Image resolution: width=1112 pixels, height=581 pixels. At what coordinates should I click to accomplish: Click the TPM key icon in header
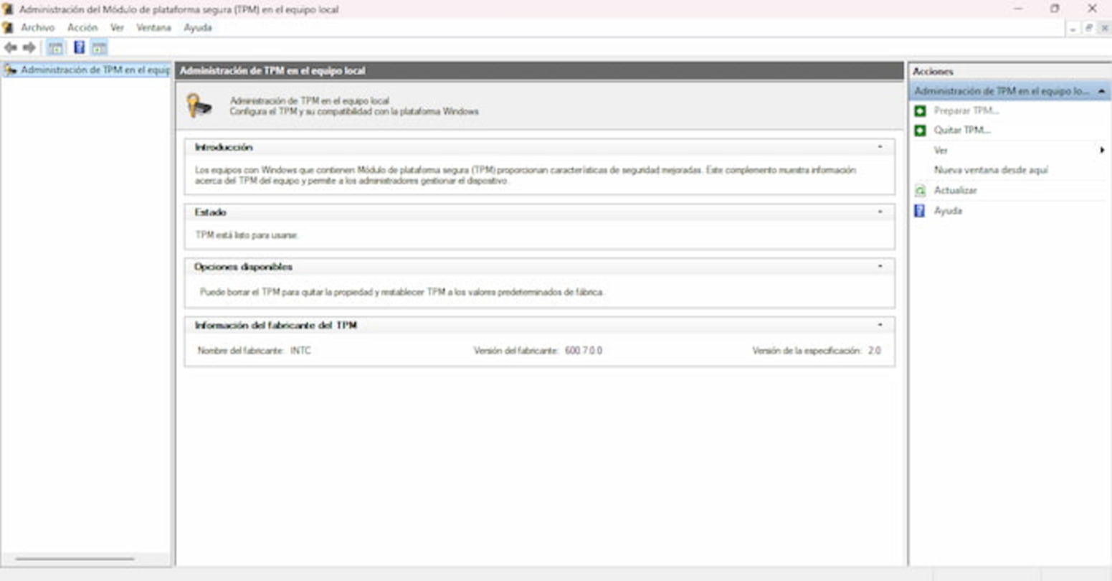click(199, 105)
